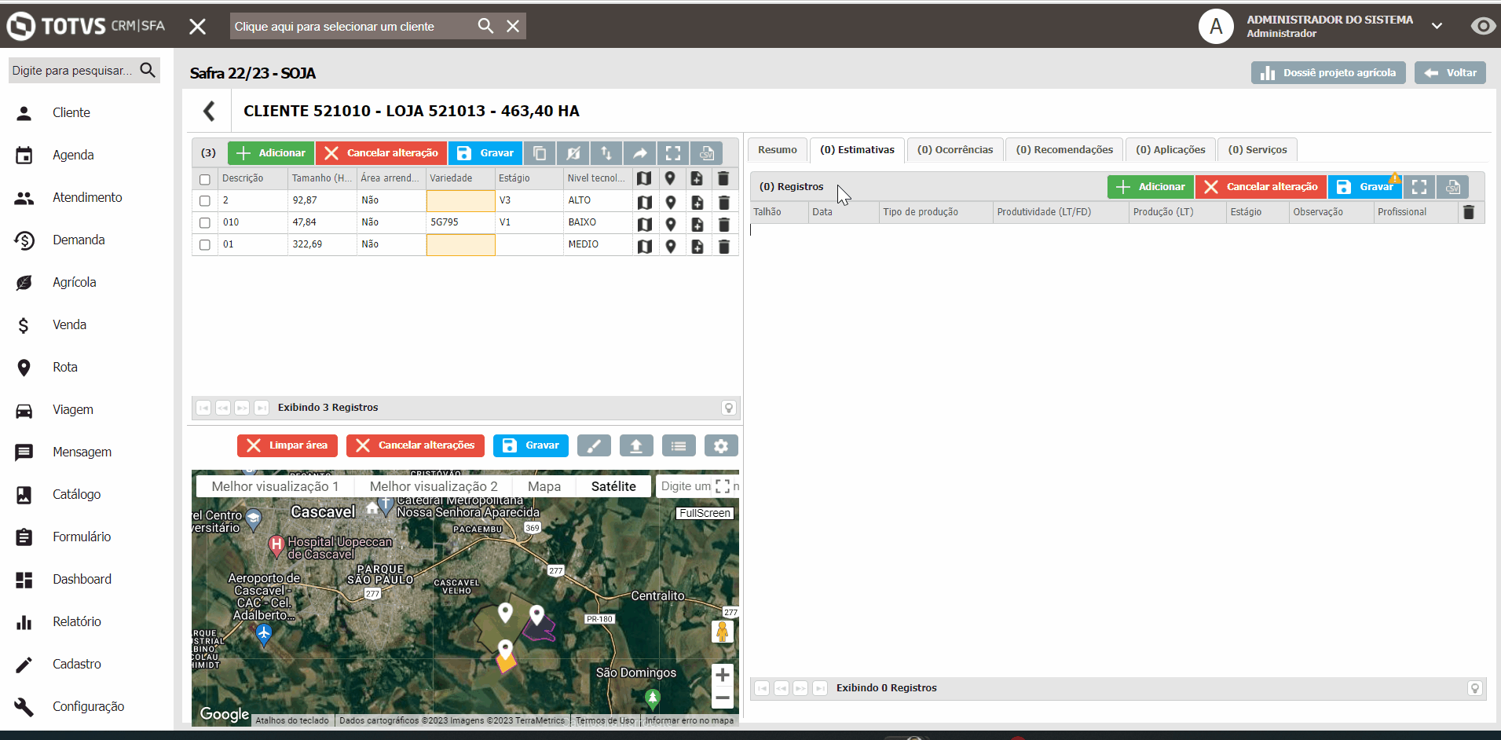
Task: Toggle the eye visibility icon in header
Action: pos(1482,26)
